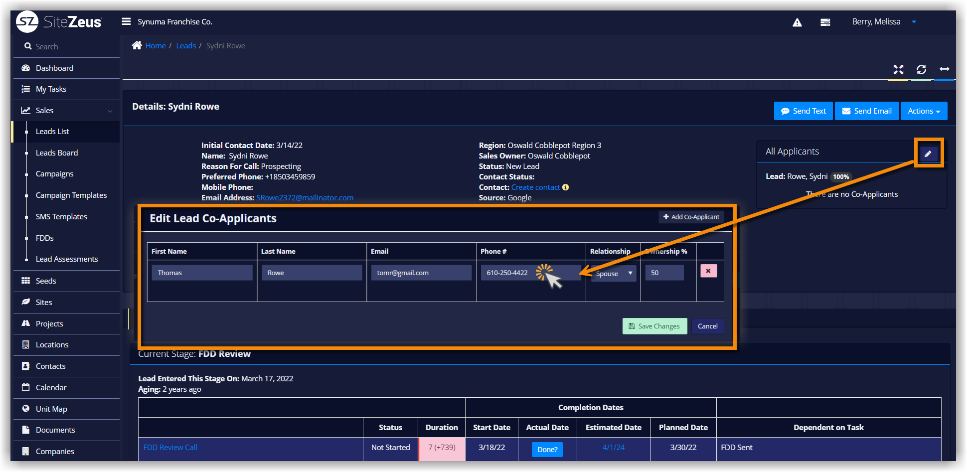Click the Projects road icon

click(26, 323)
